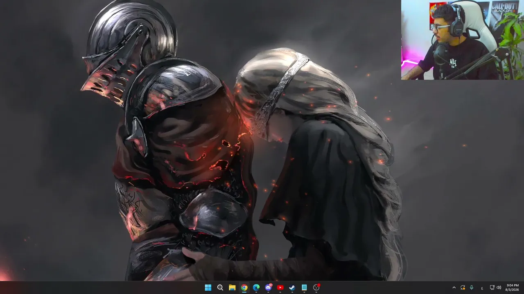The width and height of the screenshot is (524, 294).
Task: Switch to Google Chrome on the taskbar
Action: click(x=244, y=287)
